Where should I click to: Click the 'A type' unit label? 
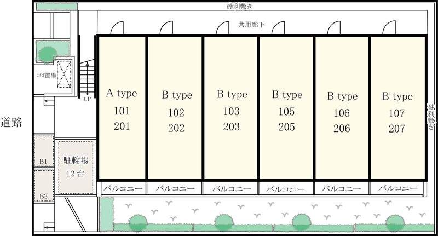pyautogui.click(x=122, y=93)
